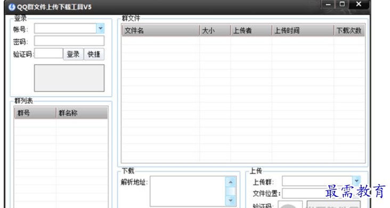Open the 上传群 dropdown arrow
Viewport: 390px width, 208px height.
coord(356,181)
